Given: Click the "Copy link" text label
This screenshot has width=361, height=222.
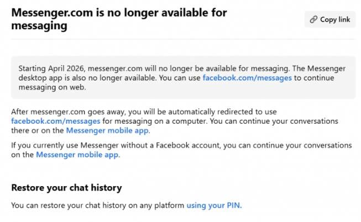Looking at the screenshot, I should [x=335, y=19].
